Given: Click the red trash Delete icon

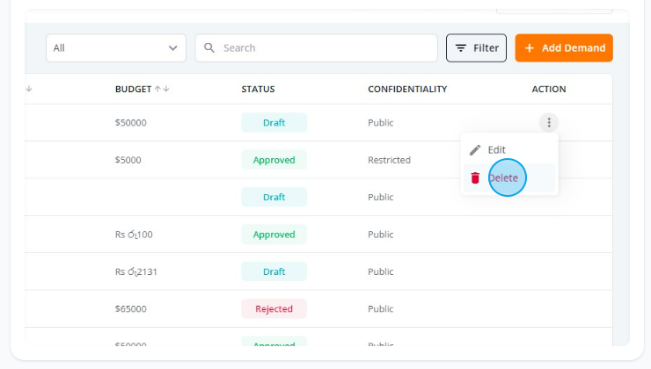Looking at the screenshot, I should pyautogui.click(x=475, y=177).
